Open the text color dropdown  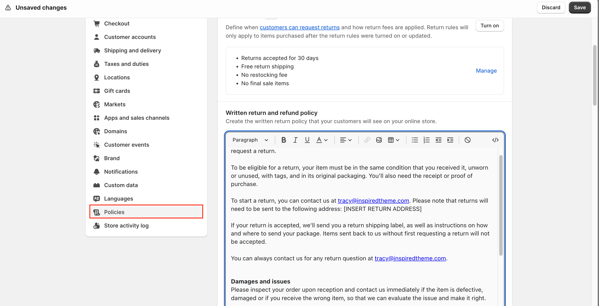[x=322, y=140]
